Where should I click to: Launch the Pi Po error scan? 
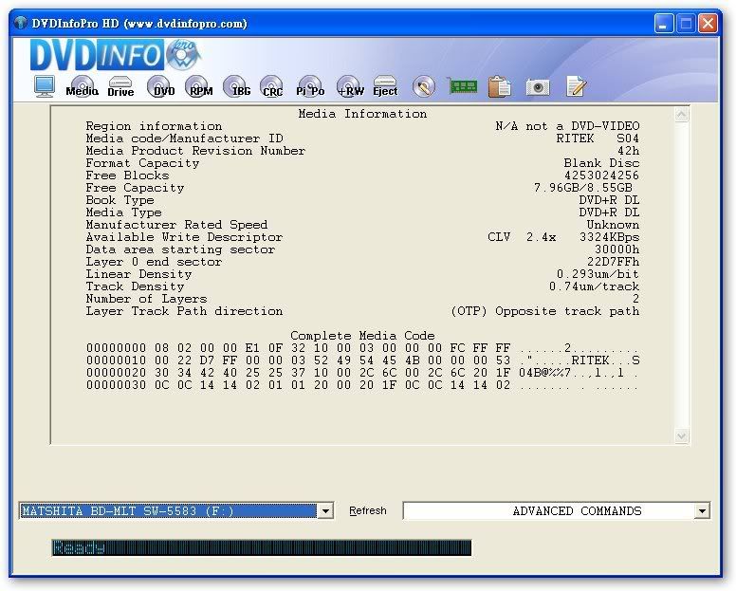coord(310,86)
